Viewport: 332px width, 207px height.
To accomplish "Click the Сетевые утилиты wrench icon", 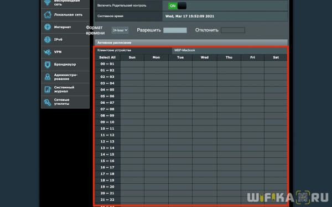I will pyautogui.click(x=48, y=102).
